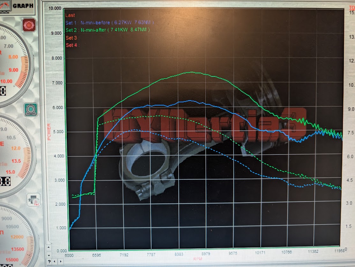Click the green roller dyno icon

tap(31, 109)
